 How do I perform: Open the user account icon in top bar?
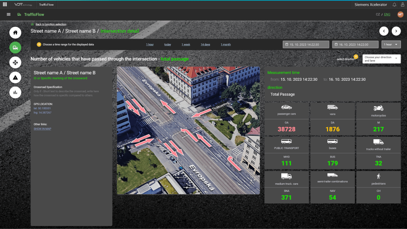(402, 5)
